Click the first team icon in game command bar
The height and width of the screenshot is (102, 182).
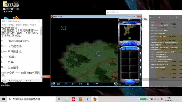pyautogui.click(x=58, y=84)
